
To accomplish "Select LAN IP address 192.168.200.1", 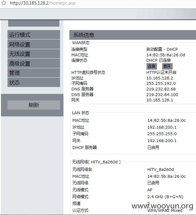I will (x=162, y=127).
